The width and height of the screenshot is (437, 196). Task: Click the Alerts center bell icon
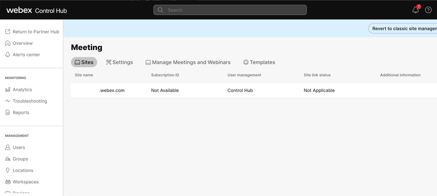point(7,55)
